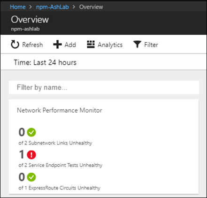
Task: Click the Refresh label
Action: tap(32, 45)
